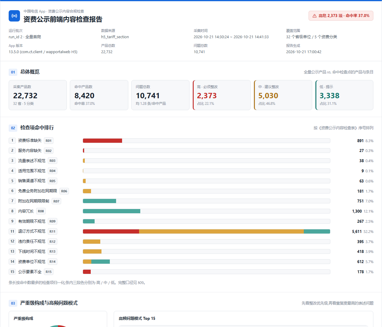
Task: Open the 采集产品数 22,732 card
Action: click(38, 95)
